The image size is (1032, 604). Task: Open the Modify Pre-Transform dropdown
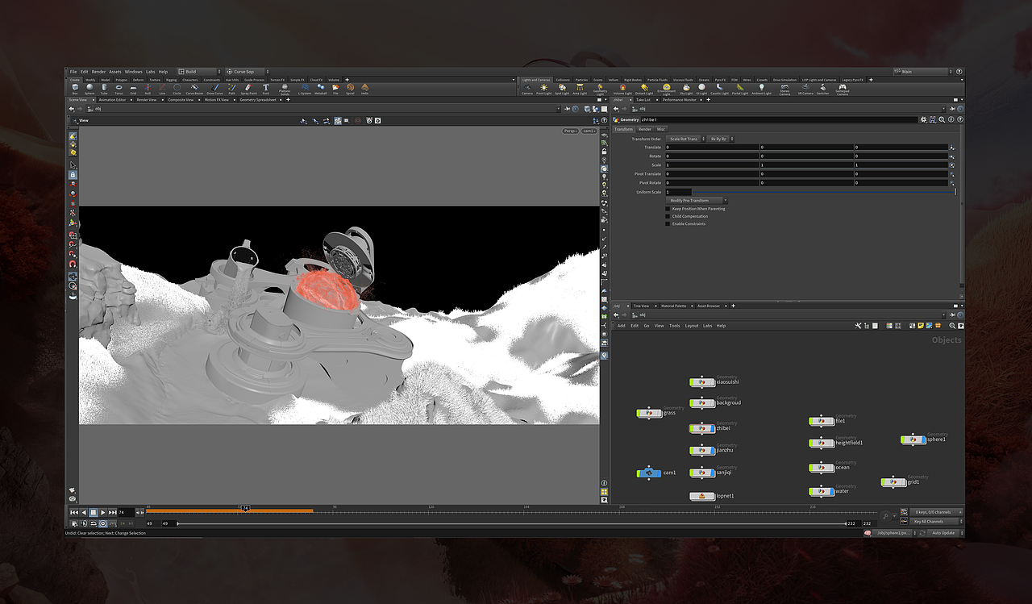pos(697,201)
